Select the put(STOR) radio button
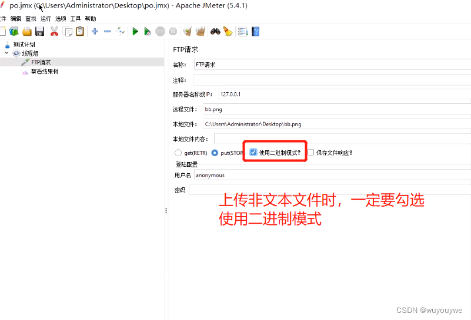The height and width of the screenshot is (320, 471). click(215, 153)
